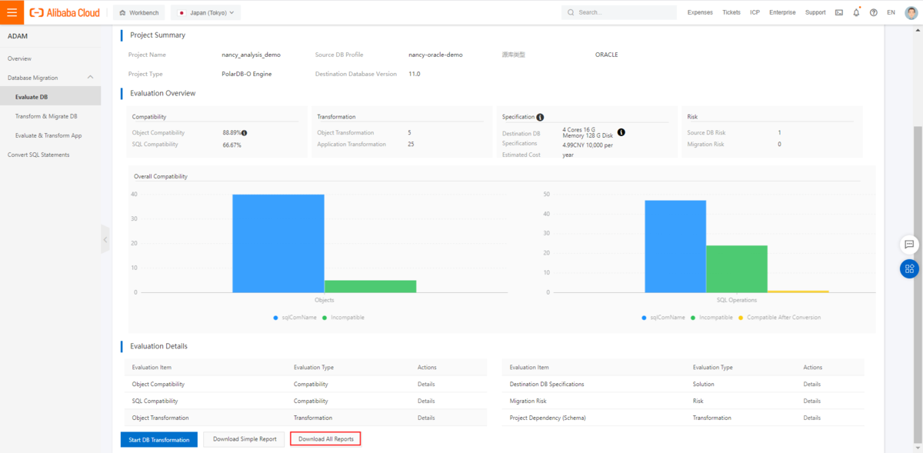The image size is (923, 453).
Task: Open the Cloud Shell icon in header
Action: 838,12
